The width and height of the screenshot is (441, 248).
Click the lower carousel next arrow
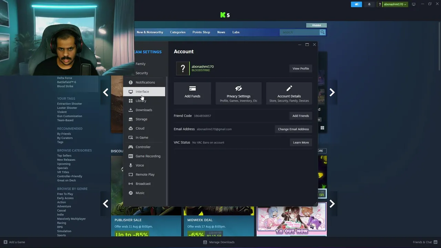(332, 204)
